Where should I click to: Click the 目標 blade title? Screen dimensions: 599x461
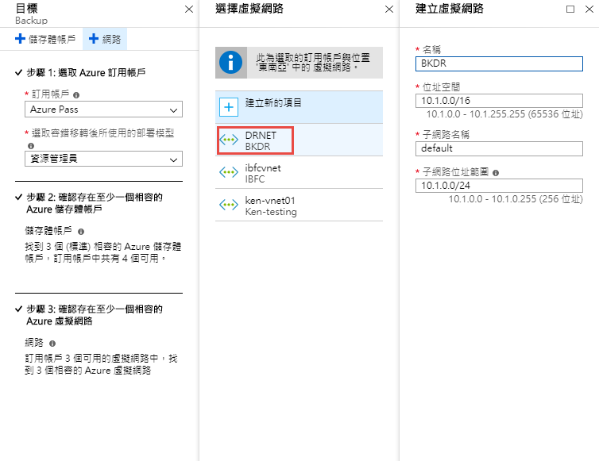pyautogui.click(x=27, y=9)
